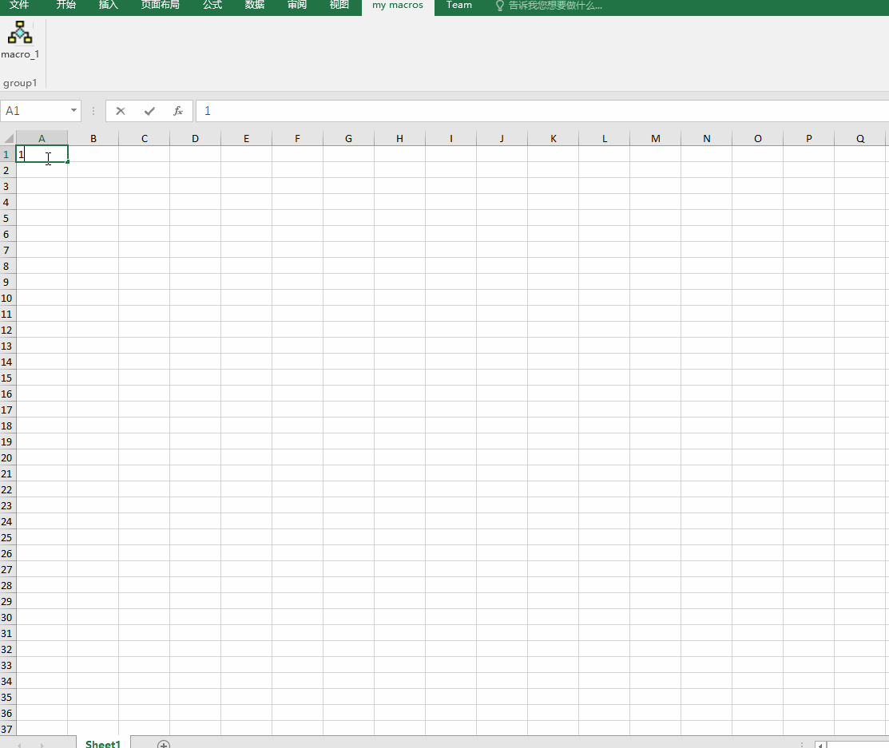
Task: Select row 20 header
Action: click(7, 458)
